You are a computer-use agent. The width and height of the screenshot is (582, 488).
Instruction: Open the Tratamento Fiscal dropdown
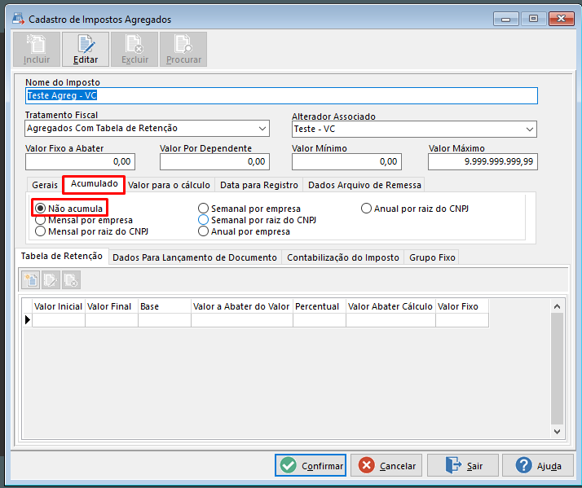tap(262, 129)
